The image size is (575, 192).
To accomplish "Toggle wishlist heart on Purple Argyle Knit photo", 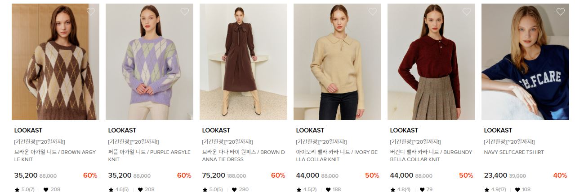I will (x=185, y=12).
